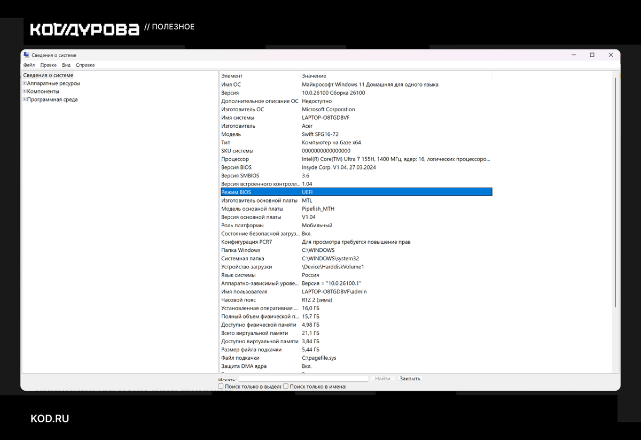Enable Поиск только в именах checkbox
This screenshot has height=440, width=641.
(286, 386)
